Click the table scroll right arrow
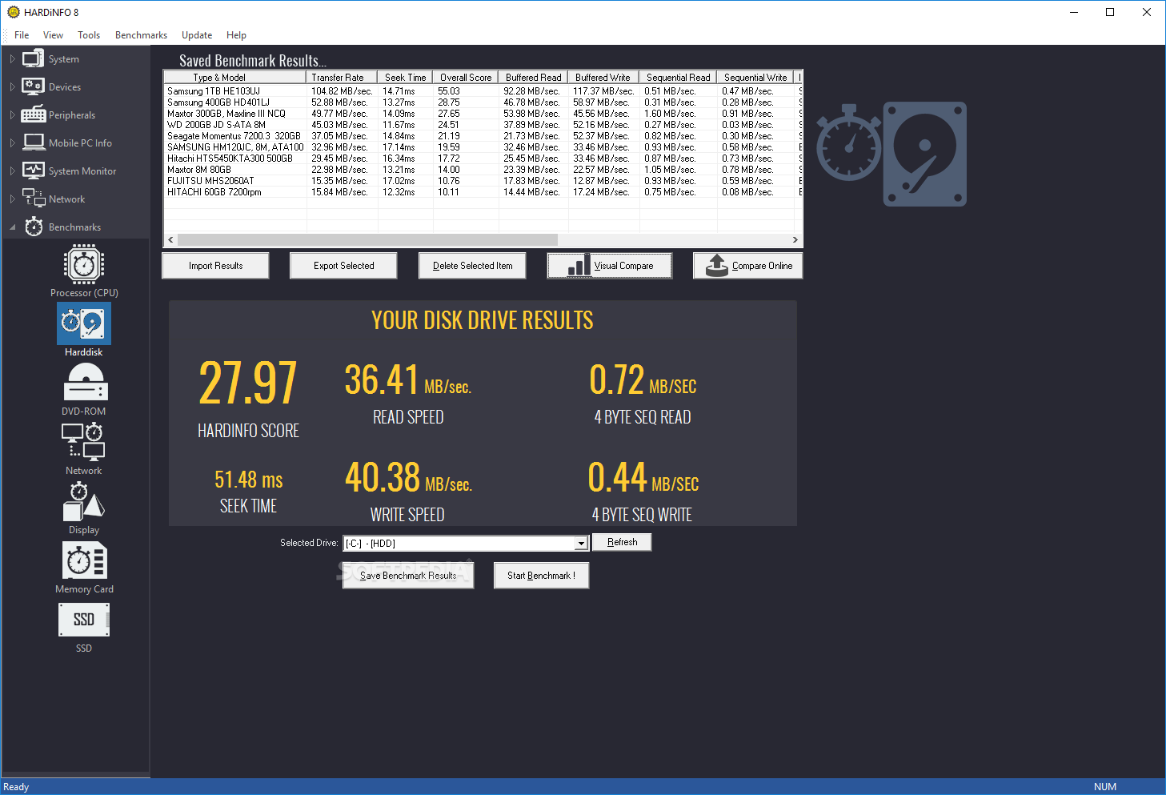 click(x=795, y=239)
